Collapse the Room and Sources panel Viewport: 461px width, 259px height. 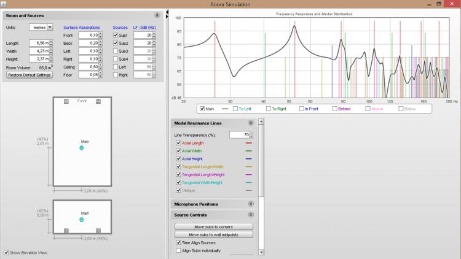point(157,15)
